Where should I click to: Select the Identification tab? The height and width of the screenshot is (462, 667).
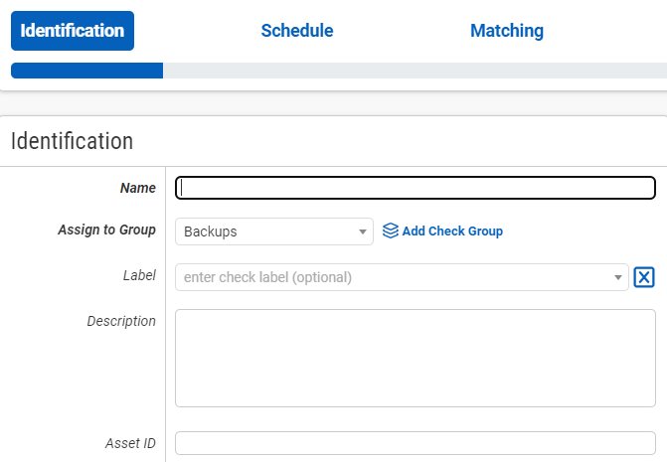pos(73,31)
